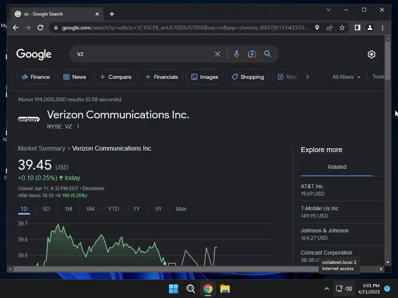Click the Chrome taskbar icon
The image size is (398, 298).
point(208,289)
